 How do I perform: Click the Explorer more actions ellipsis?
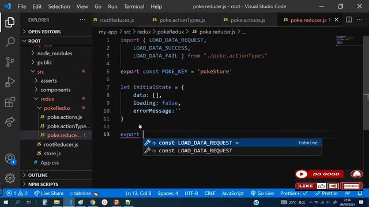tap(82, 20)
